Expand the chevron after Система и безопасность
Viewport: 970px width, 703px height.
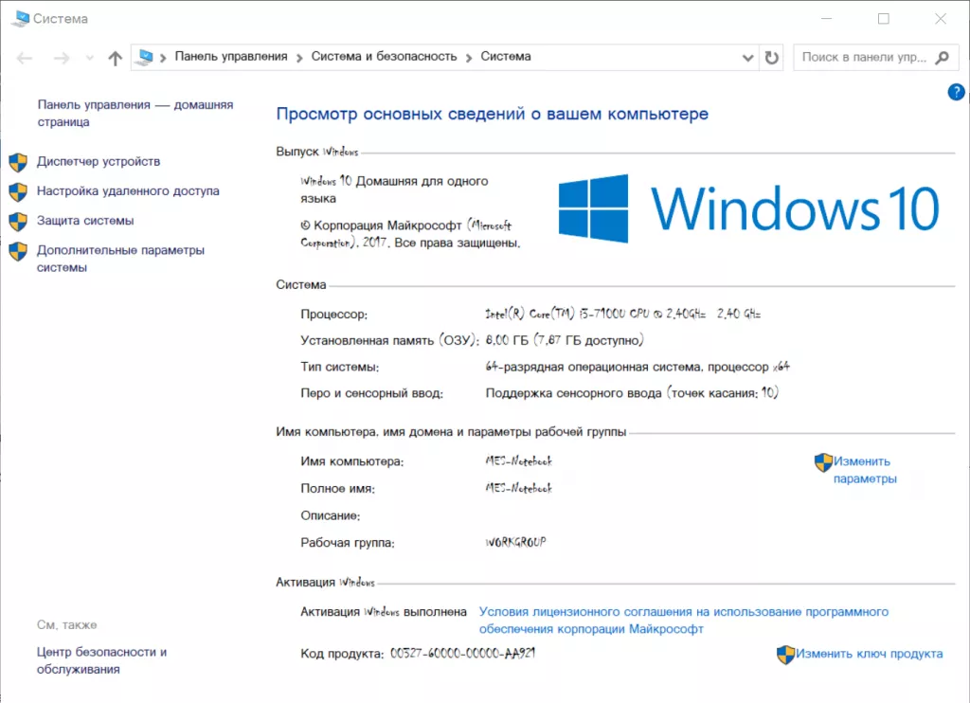[x=469, y=58]
